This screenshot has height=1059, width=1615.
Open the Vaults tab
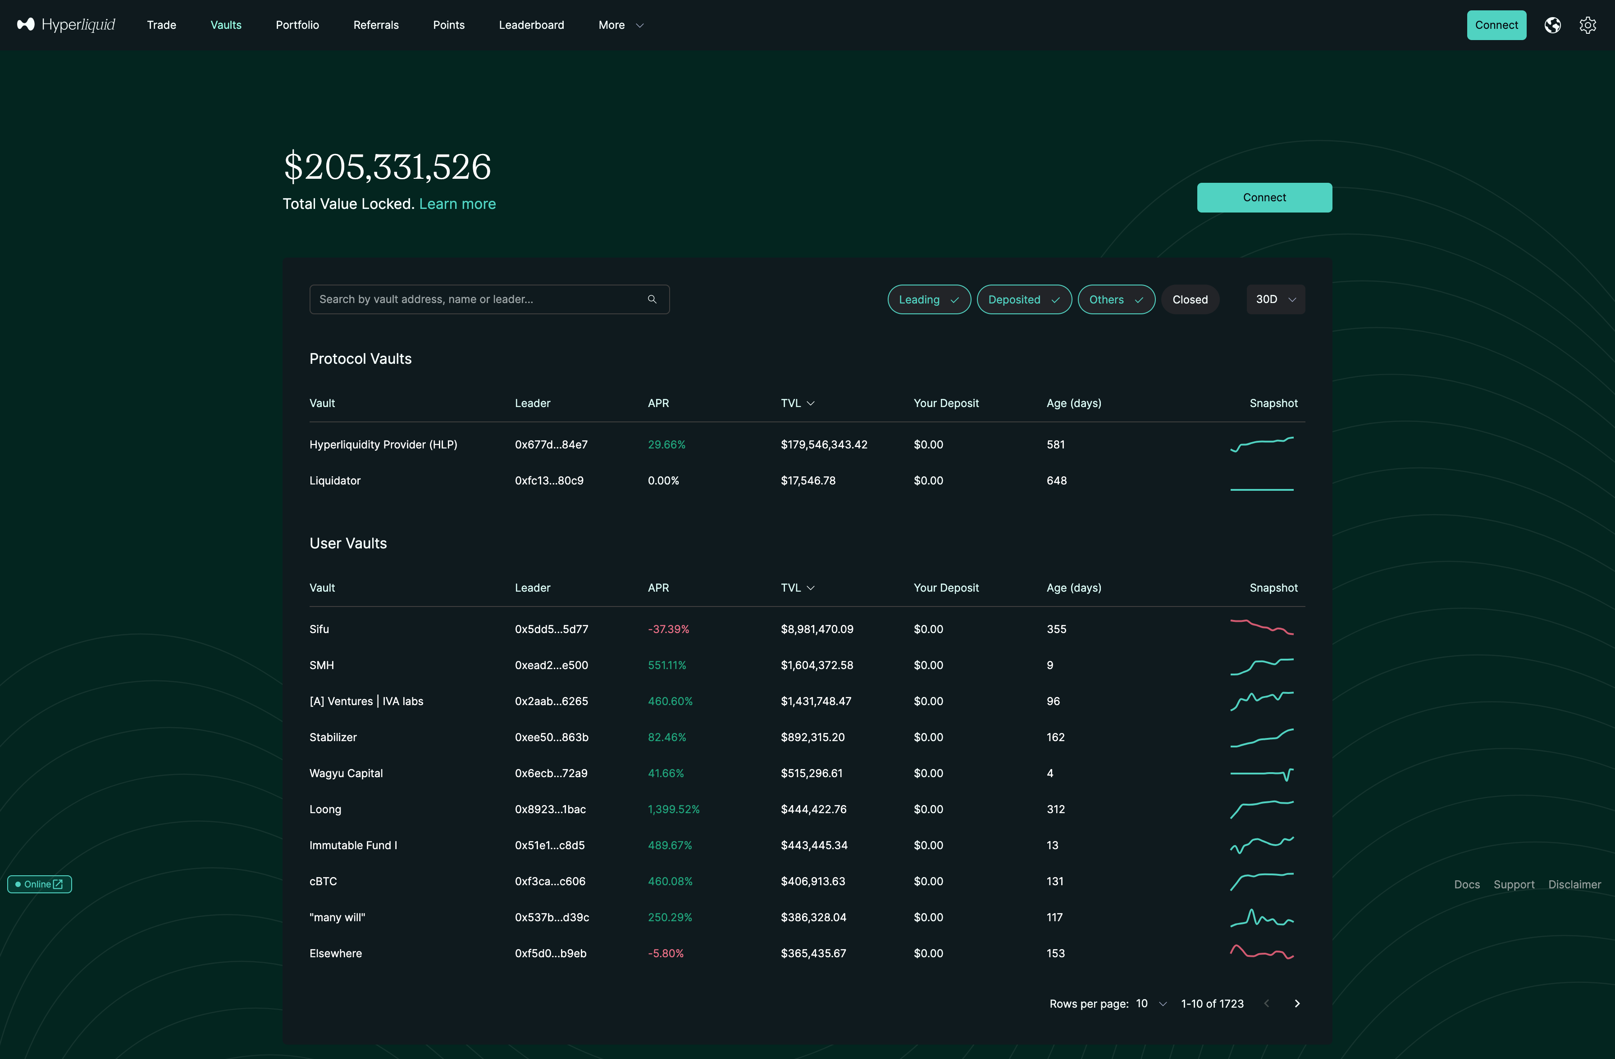(x=226, y=25)
